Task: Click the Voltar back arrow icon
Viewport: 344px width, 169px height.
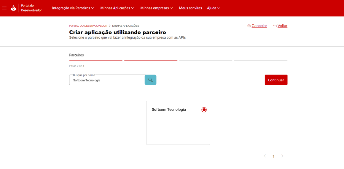Action: coord(275,26)
